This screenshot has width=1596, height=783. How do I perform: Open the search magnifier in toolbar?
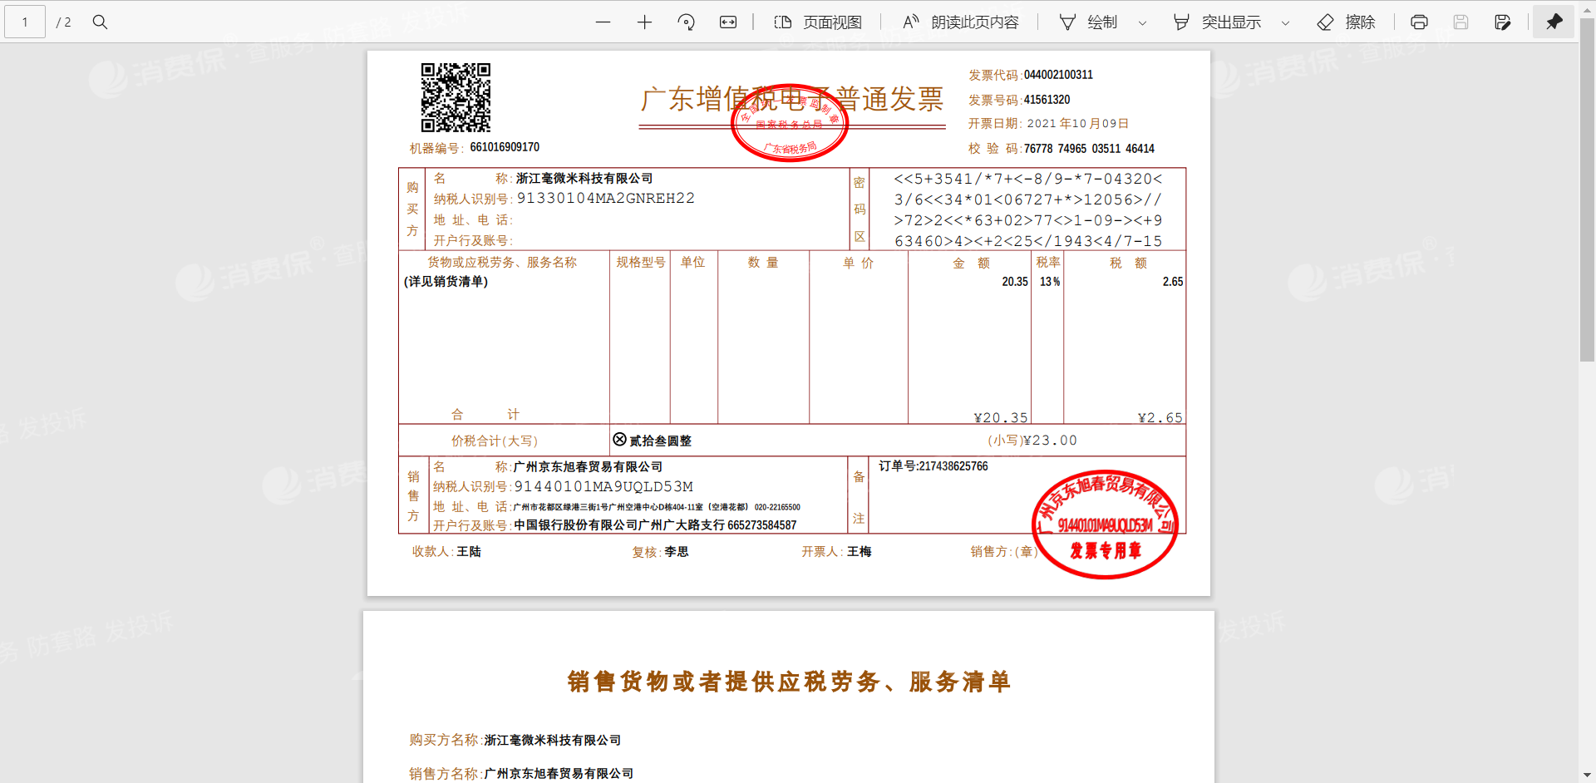[x=100, y=22]
